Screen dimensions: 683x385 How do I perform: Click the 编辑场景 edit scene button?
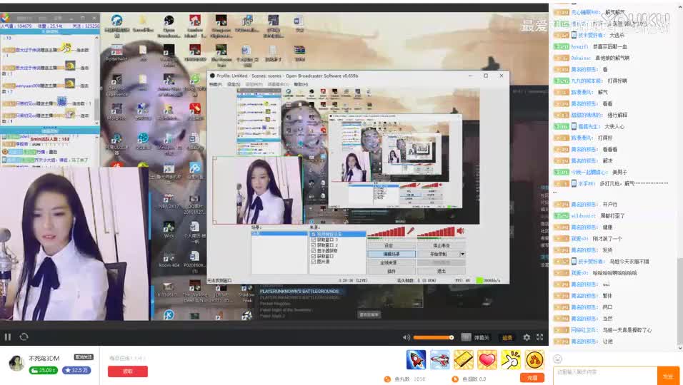392,255
